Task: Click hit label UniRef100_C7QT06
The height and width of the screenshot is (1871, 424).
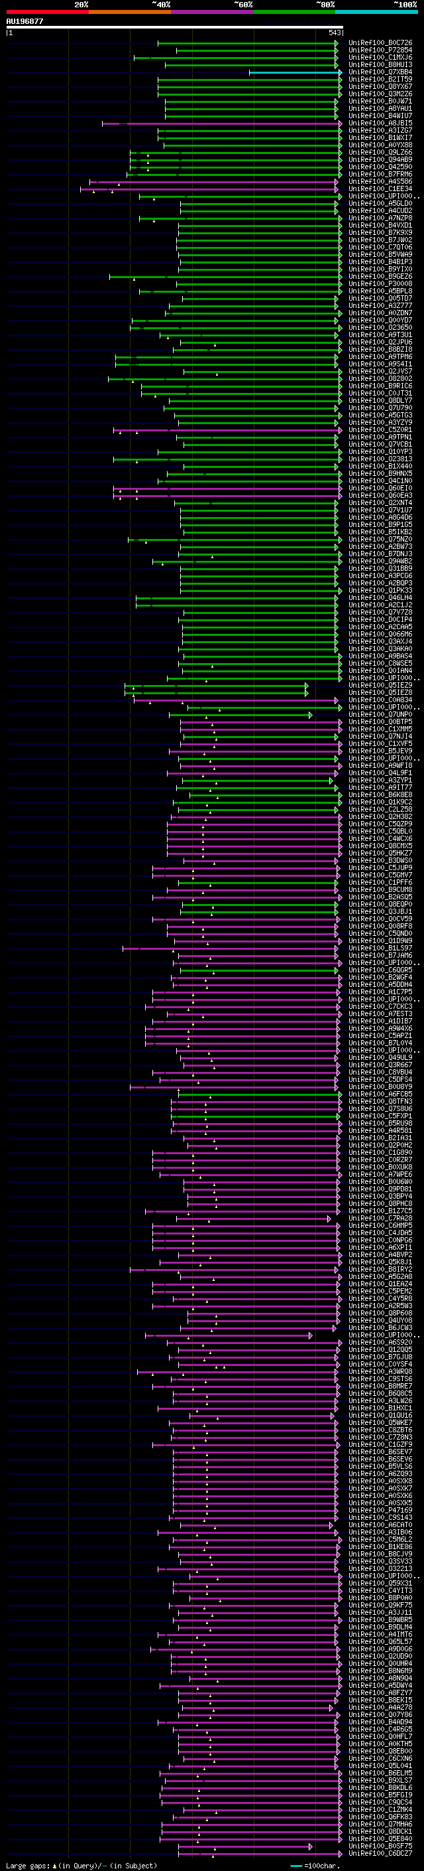Action: click(380, 247)
